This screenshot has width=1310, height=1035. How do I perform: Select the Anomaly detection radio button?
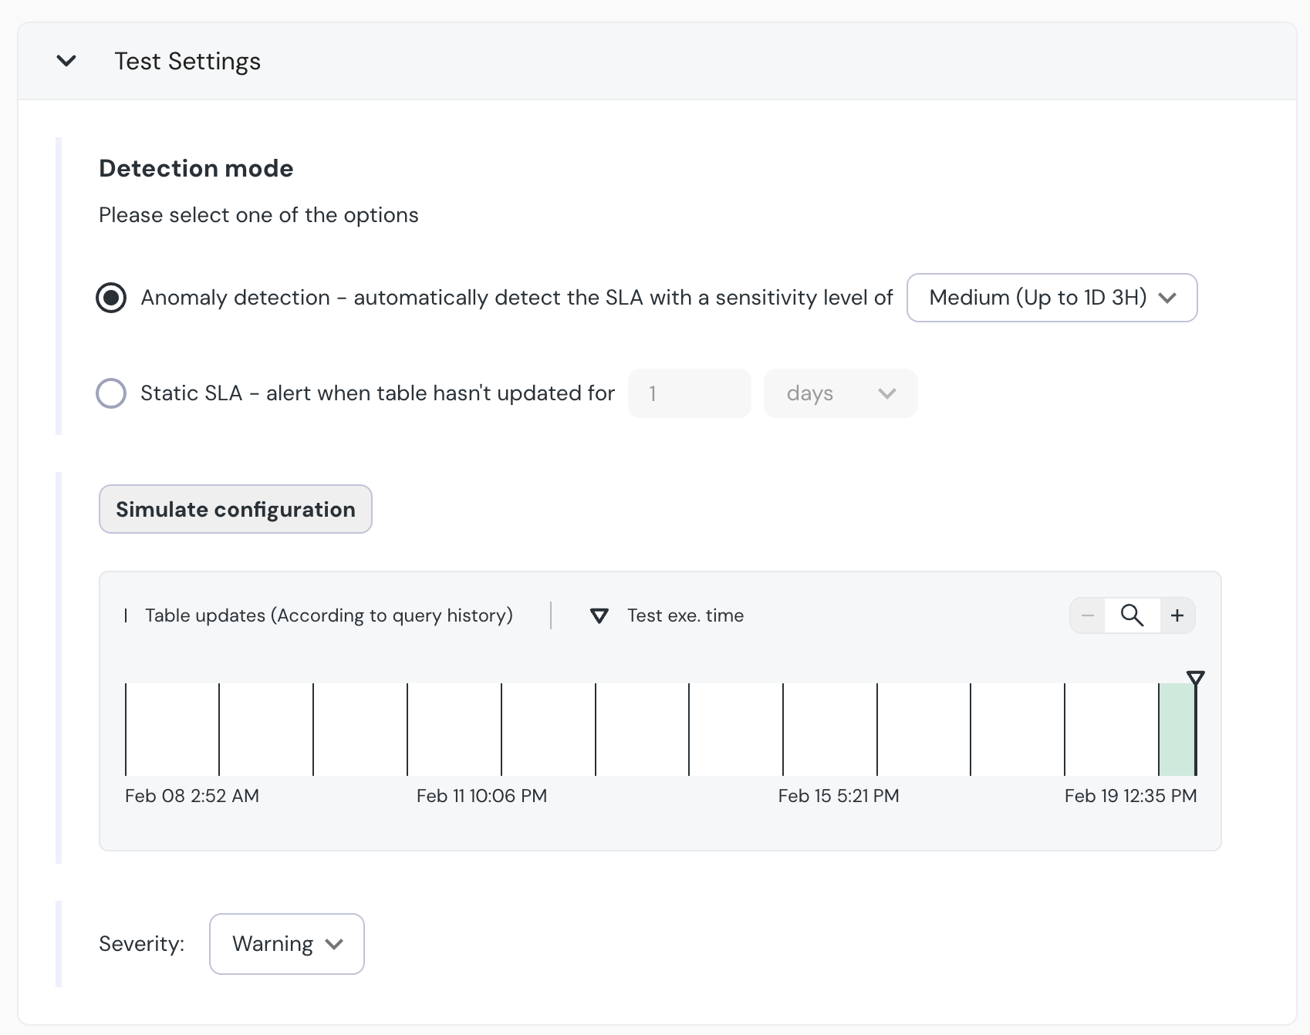pyautogui.click(x=111, y=298)
